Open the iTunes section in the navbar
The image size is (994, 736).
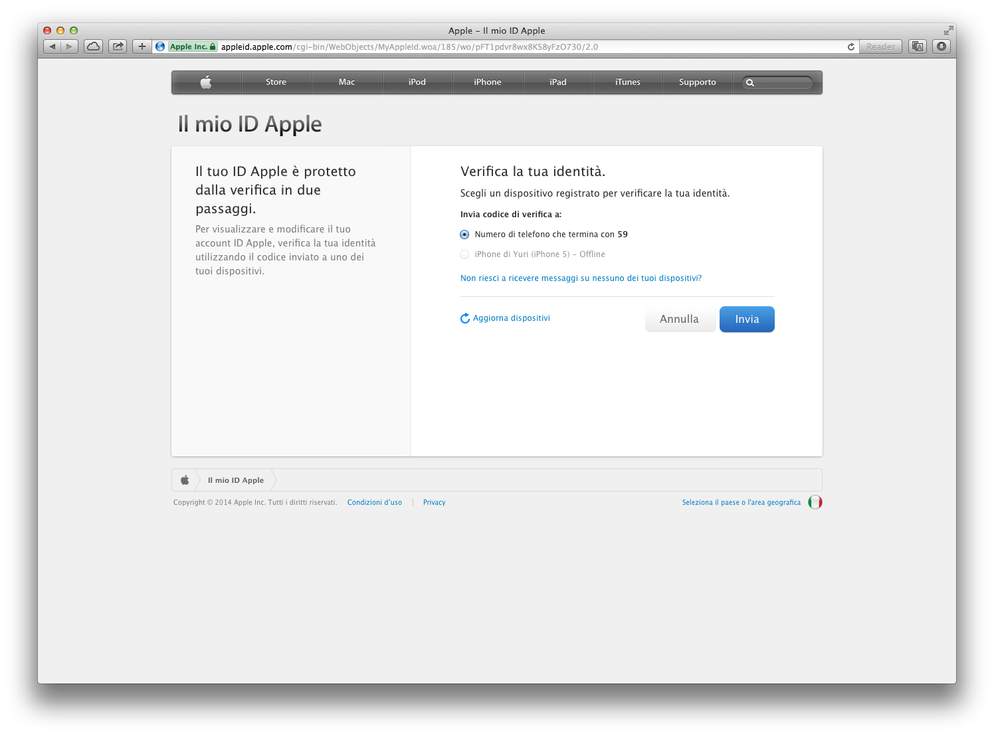point(628,82)
